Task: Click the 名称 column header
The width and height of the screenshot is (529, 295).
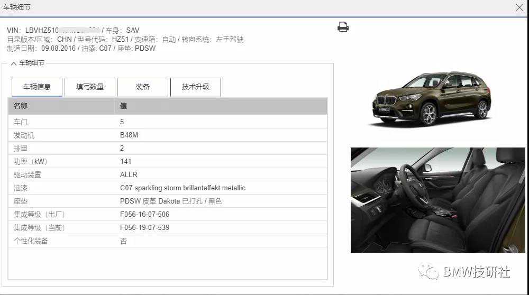Action: click(x=21, y=106)
